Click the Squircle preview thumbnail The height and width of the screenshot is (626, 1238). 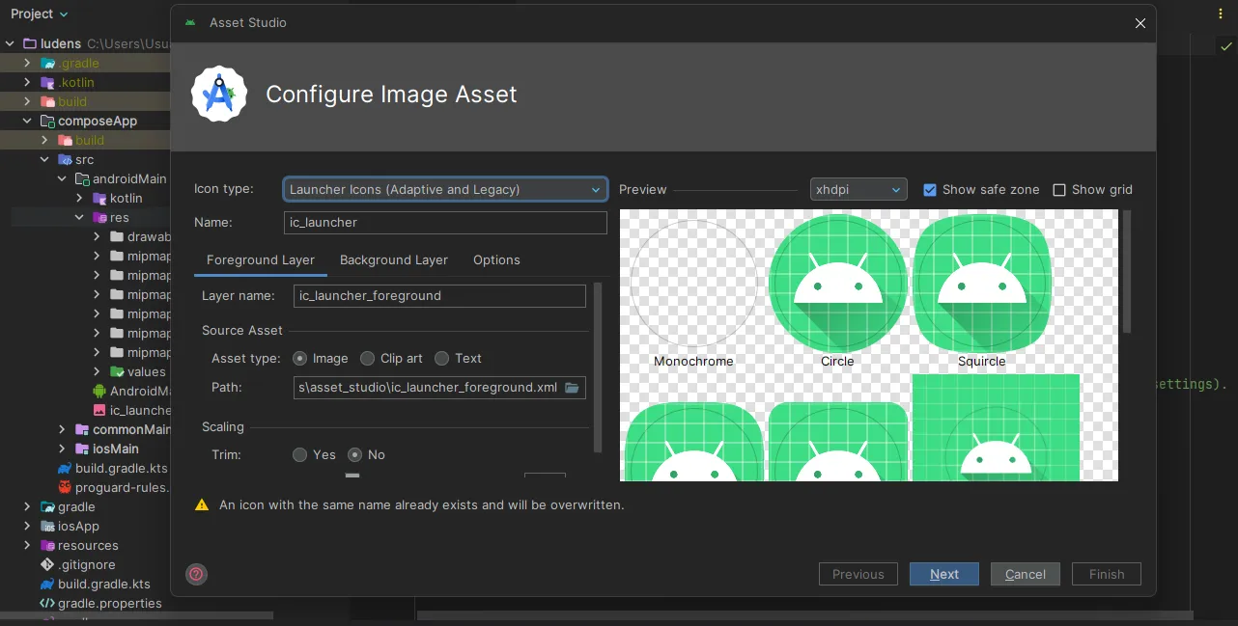click(981, 283)
